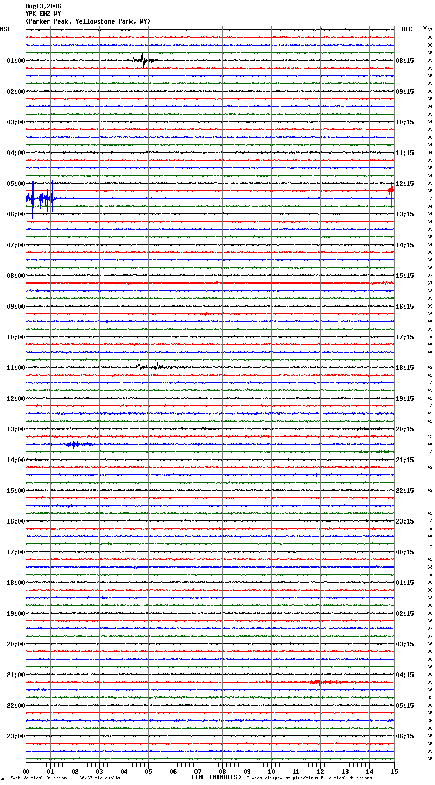
Task: Click the 05:00 MST time label
Action: tap(16, 184)
